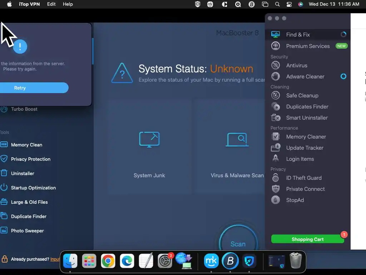
Task: Click the System Status: Unknown heading
Action: tap(196, 69)
